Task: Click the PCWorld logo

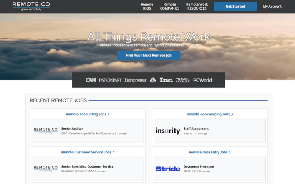Action: coord(203,80)
